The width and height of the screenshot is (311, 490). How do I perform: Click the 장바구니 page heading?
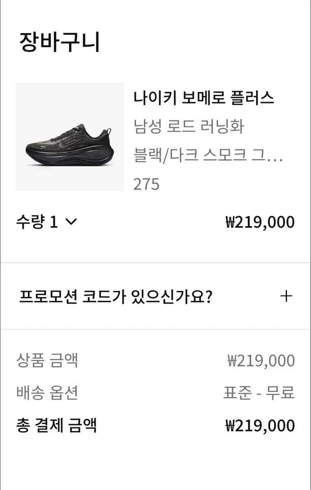tap(60, 42)
